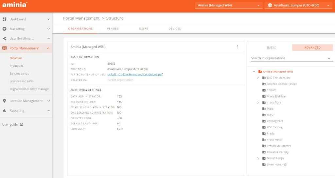Open the Aminia (Managed WiFi) organisation dropdown
Viewport: 335px width, 178px height.
[x=228, y=5]
